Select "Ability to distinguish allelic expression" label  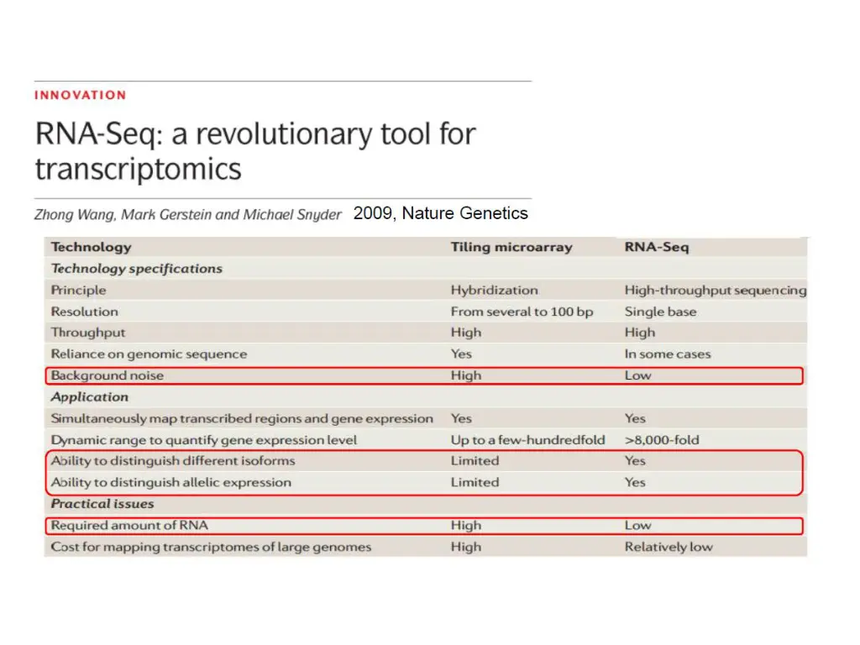(x=170, y=483)
